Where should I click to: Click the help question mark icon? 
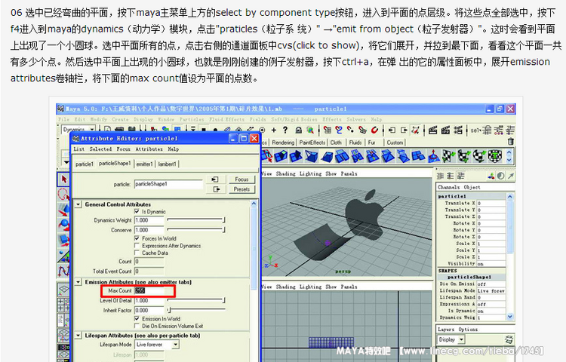click(285, 130)
